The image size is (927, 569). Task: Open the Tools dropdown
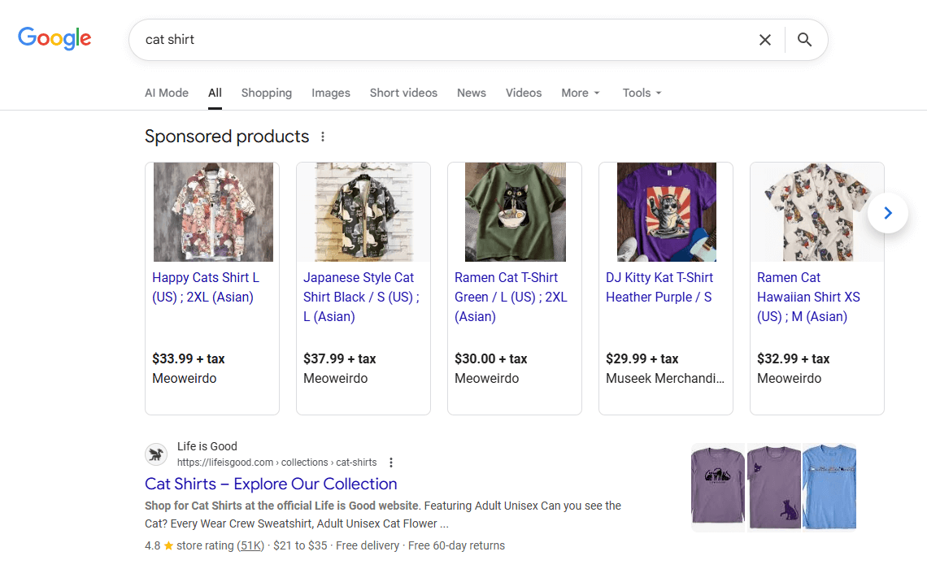coord(642,93)
